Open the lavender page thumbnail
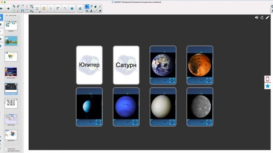The width and height of the screenshot is (273, 153). pos(11,119)
